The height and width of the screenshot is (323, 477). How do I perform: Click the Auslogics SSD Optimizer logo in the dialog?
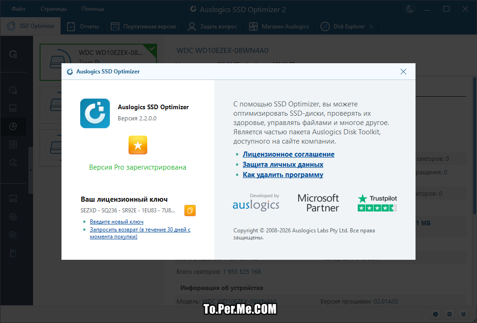tap(95, 113)
